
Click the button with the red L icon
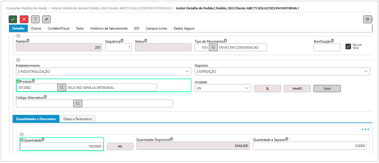(267, 88)
